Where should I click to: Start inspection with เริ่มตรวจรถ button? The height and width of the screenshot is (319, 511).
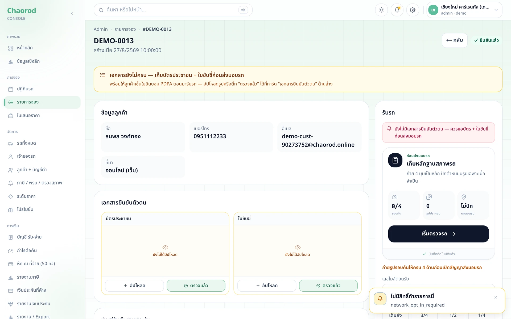point(438,234)
